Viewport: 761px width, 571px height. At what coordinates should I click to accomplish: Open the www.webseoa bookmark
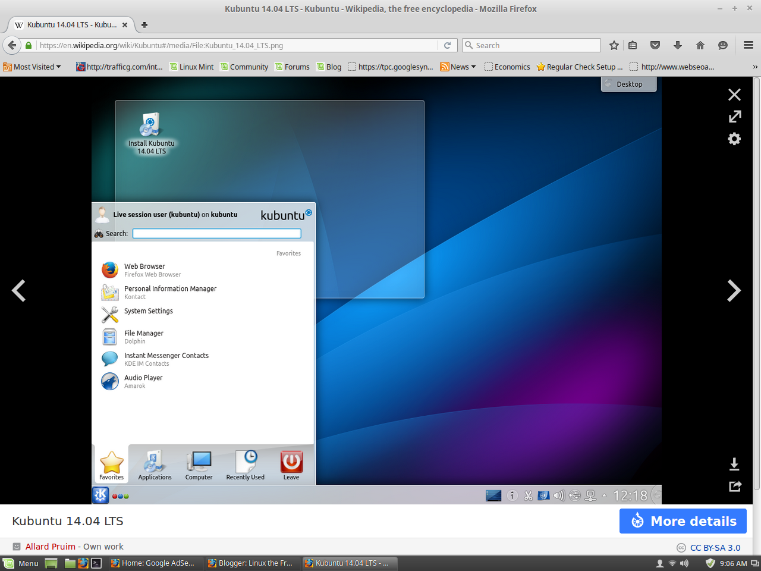coord(672,67)
